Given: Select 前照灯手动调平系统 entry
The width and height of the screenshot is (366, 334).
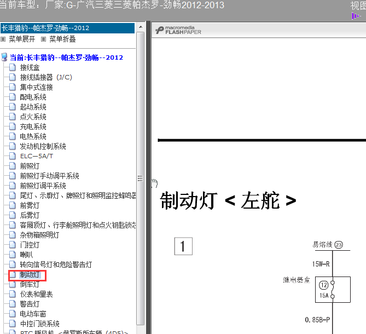Looking at the screenshot, I should 49,176.
